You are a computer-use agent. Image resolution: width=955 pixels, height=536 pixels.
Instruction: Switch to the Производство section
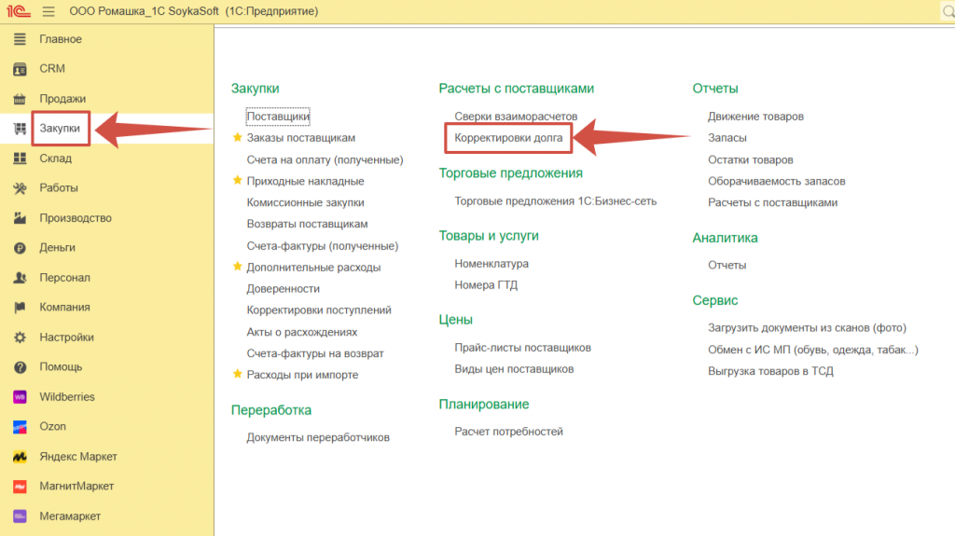tap(75, 218)
